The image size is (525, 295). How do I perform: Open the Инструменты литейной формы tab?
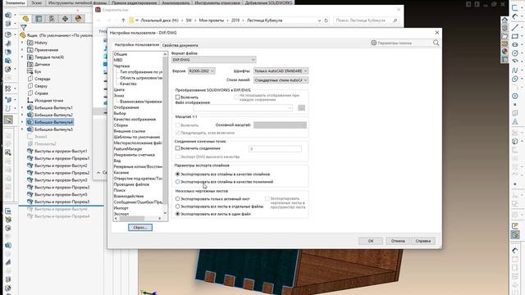point(77,2)
